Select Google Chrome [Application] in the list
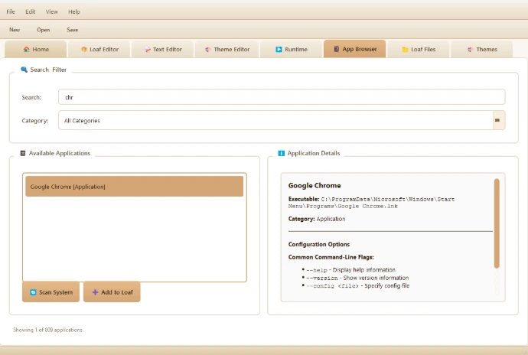The height and width of the screenshot is (355, 528). (135, 186)
